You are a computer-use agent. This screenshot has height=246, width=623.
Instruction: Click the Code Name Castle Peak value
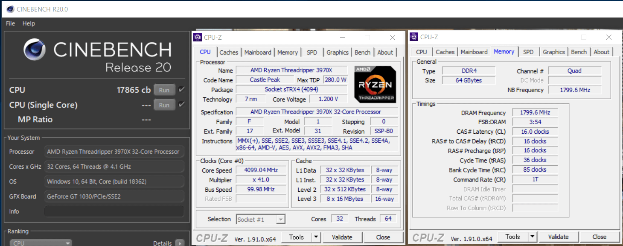(x=265, y=80)
